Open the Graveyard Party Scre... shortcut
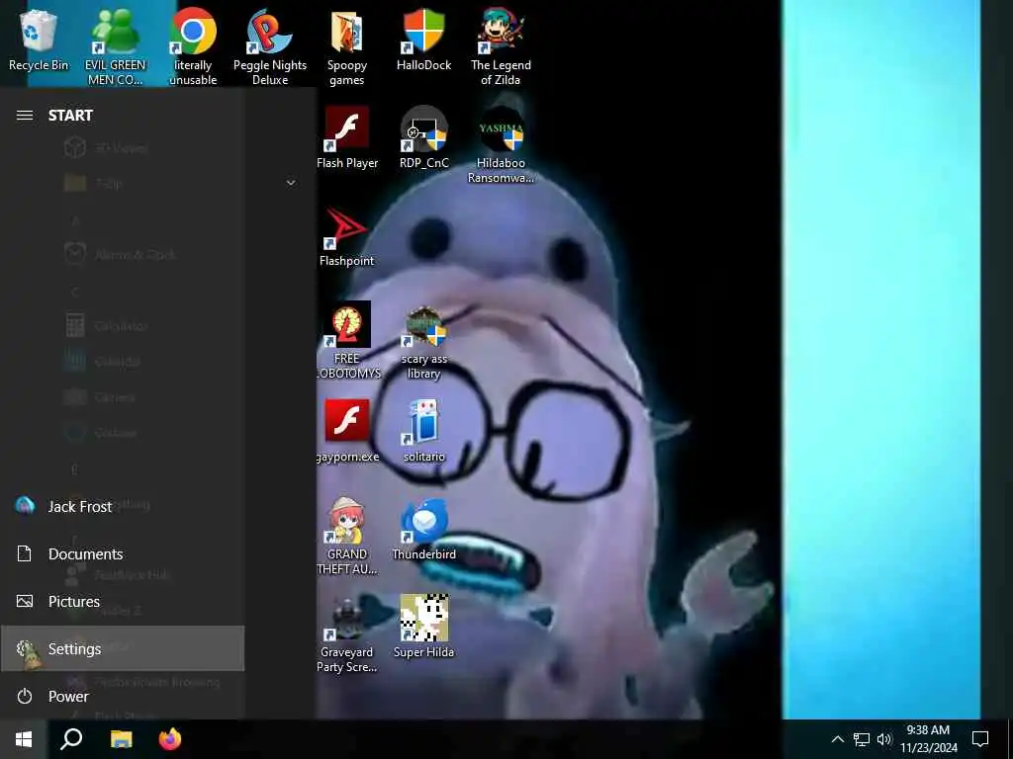 pyautogui.click(x=347, y=633)
